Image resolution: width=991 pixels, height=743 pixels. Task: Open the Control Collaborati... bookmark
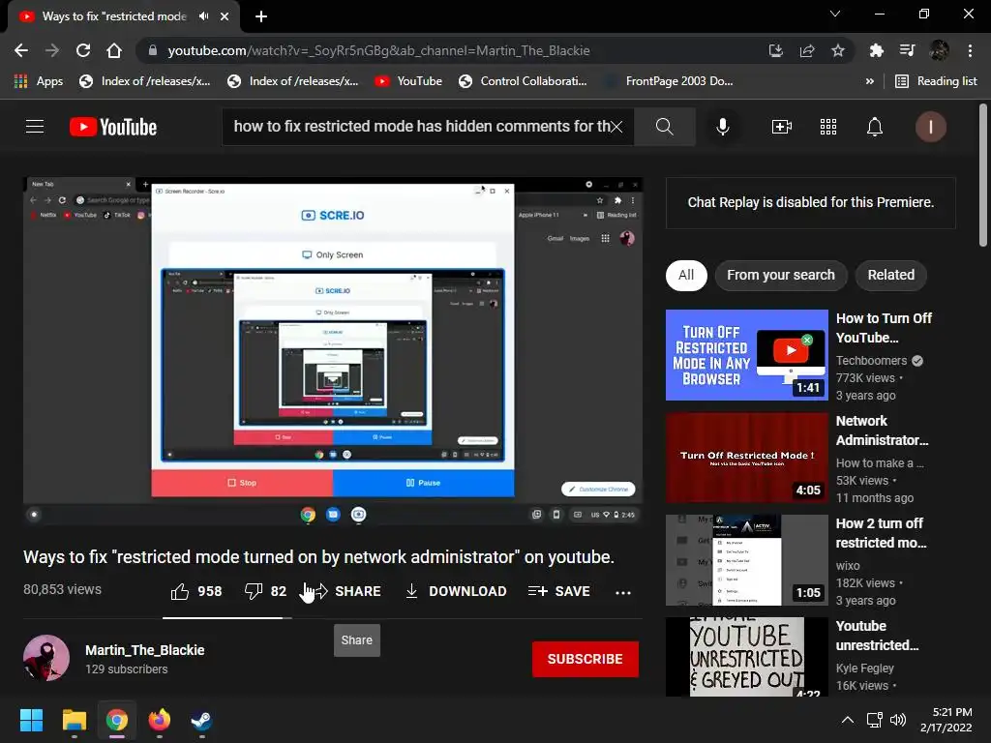click(523, 81)
